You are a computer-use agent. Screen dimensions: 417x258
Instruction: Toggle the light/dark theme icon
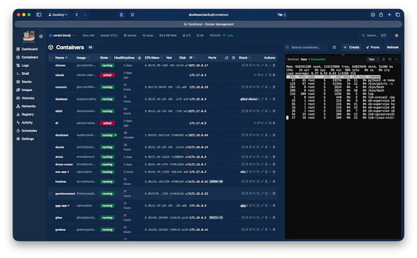click(x=396, y=35)
